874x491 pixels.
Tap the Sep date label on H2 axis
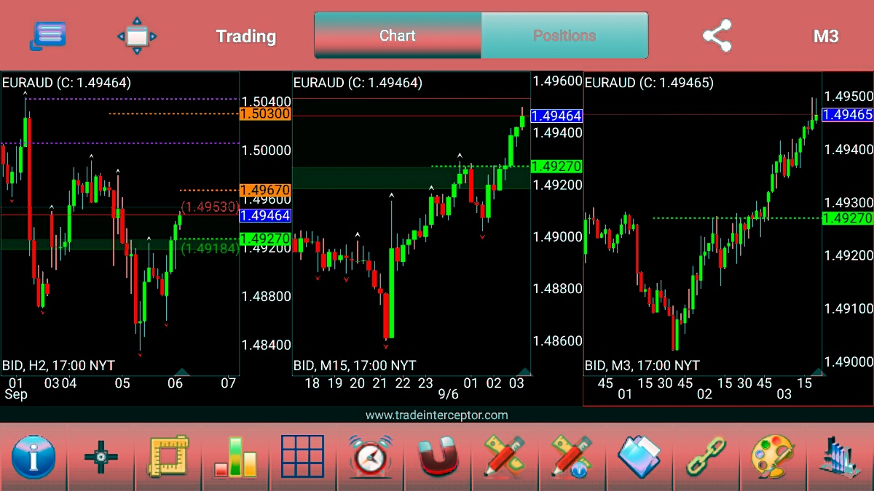[16, 394]
